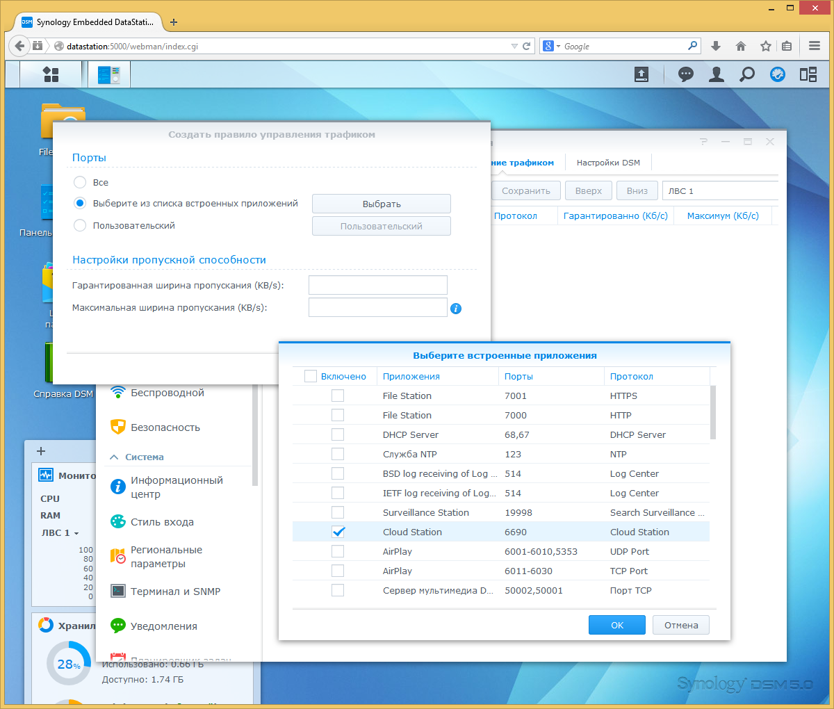The image size is (834, 709).
Task: Open a new browser tab
Action: tap(174, 22)
